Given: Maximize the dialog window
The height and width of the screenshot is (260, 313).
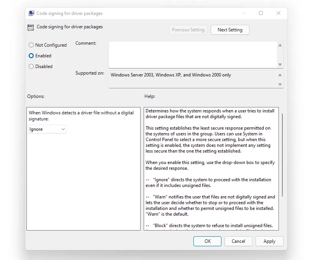Looking at the screenshot, I should click(x=261, y=13).
